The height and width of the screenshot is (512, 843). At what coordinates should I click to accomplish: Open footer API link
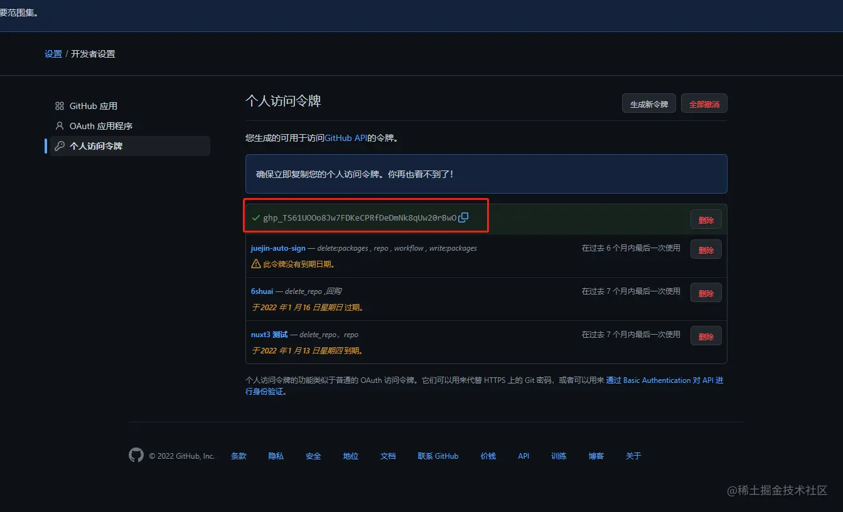524,456
